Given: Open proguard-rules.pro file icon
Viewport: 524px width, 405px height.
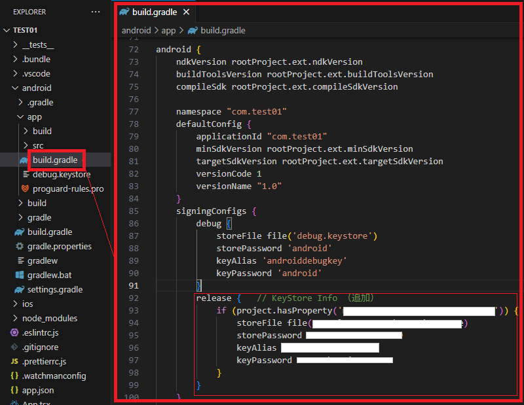Looking at the screenshot, I should click(25, 188).
